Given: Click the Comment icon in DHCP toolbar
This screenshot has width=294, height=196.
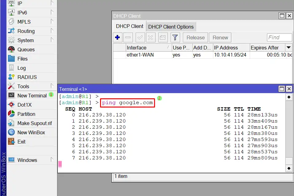Looking at the screenshot, I should coord(163,37).
